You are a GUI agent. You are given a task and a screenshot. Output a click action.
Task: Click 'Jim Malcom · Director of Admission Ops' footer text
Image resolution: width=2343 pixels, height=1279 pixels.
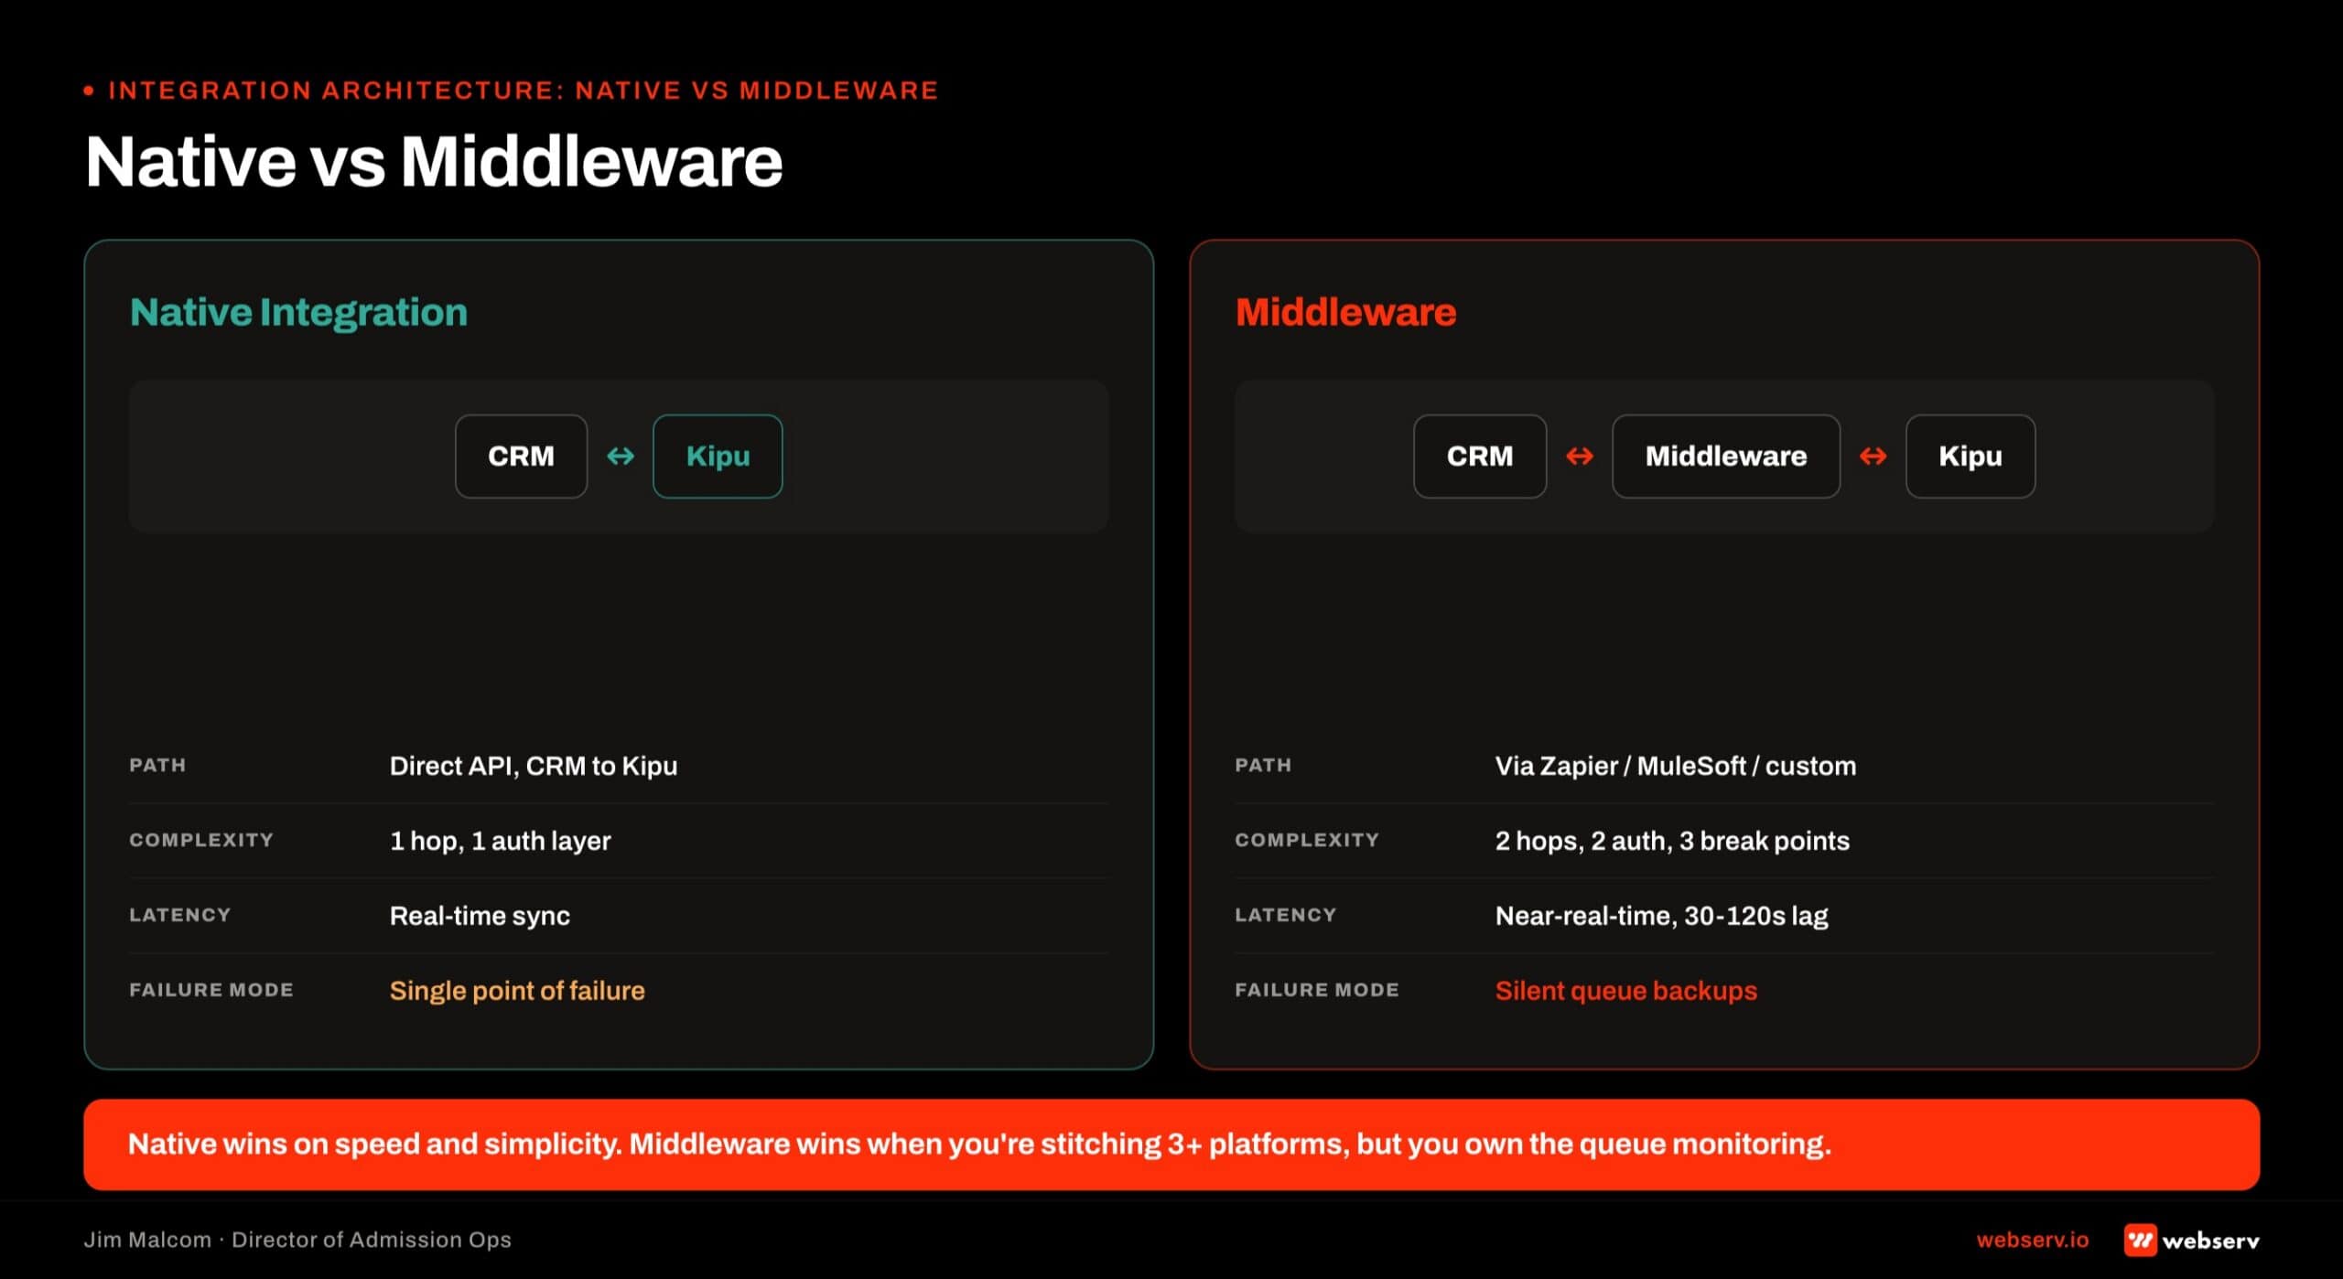(x=297, y=1240)
